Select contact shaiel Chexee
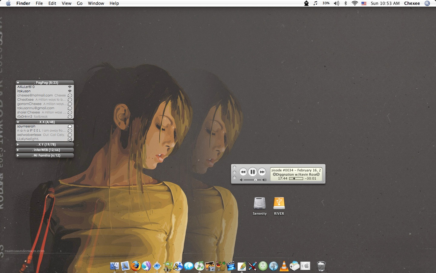The height and width of the screenshot is (273, 436). [45, 112]
